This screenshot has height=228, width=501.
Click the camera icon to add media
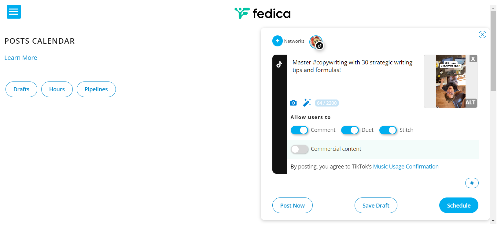coord(293,103)
